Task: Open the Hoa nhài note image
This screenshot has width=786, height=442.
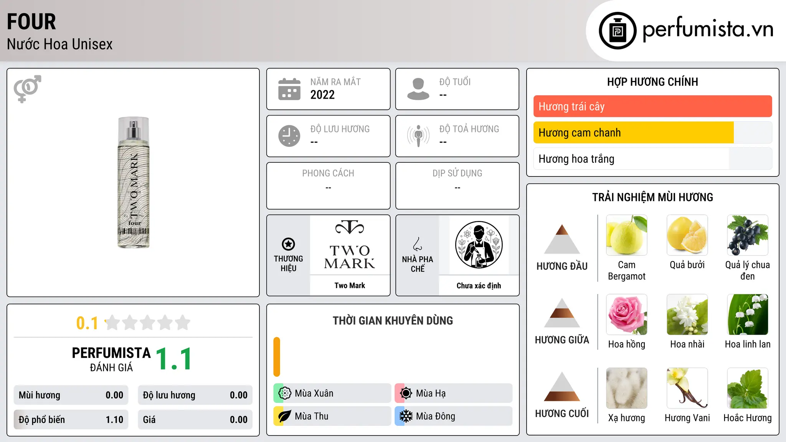Action: click(687, 315)
